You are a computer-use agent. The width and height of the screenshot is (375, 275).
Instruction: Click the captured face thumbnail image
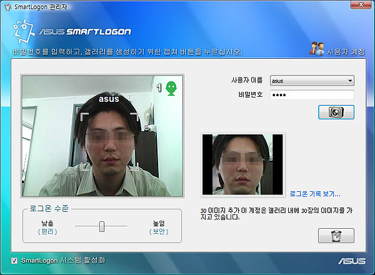point(242,164)
